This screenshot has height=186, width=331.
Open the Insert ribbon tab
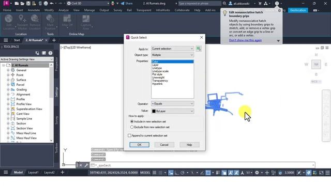pos(20,10)
